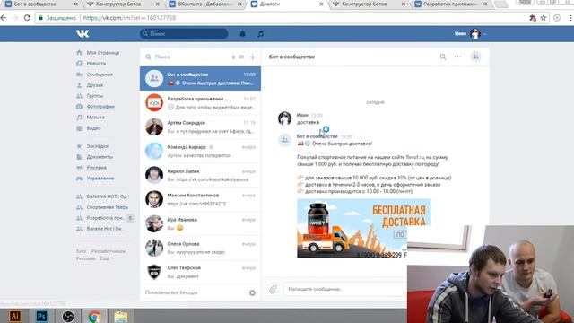Open the music note icon in header
This screenshot has width=574, height=323.
260,34
